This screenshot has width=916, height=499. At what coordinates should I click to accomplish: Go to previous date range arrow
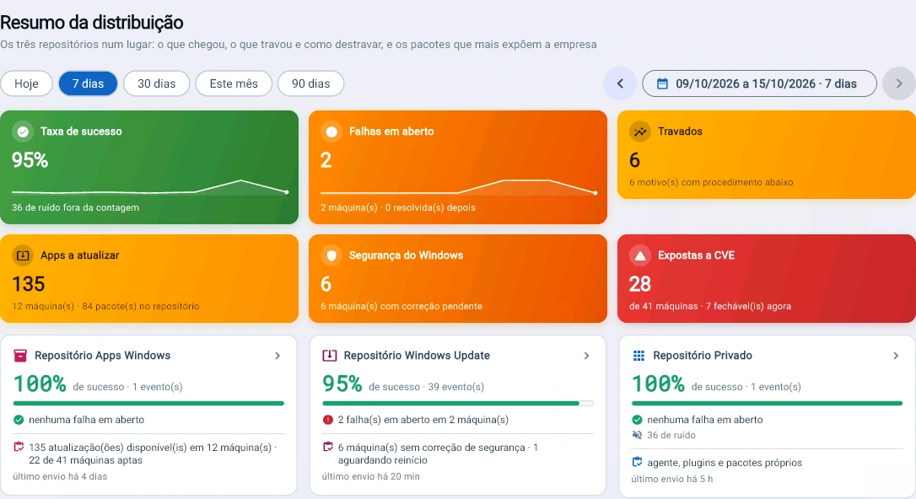620,83
